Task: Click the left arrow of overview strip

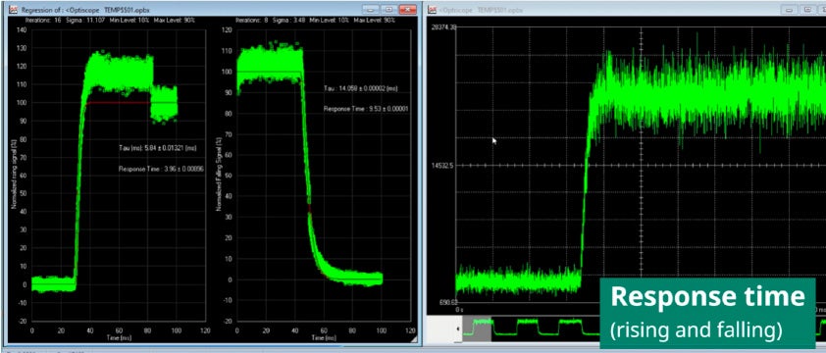Action: coord(458,329)
